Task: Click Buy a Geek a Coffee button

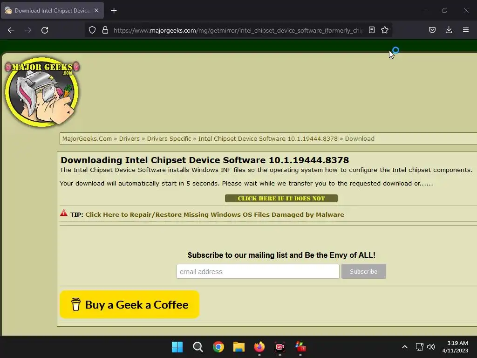Action: pos(129,304)
